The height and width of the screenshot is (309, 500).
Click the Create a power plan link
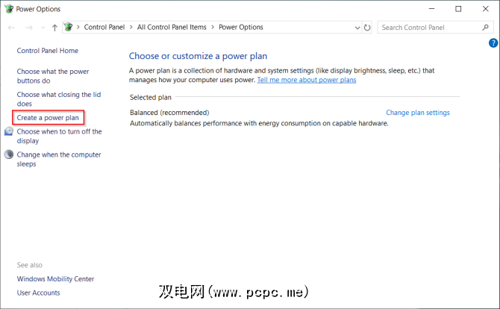48,118
